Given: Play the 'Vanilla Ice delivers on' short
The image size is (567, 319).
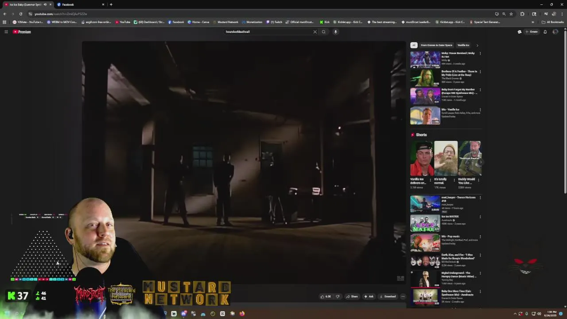Looking at the screenshot, I should point(422,159).
